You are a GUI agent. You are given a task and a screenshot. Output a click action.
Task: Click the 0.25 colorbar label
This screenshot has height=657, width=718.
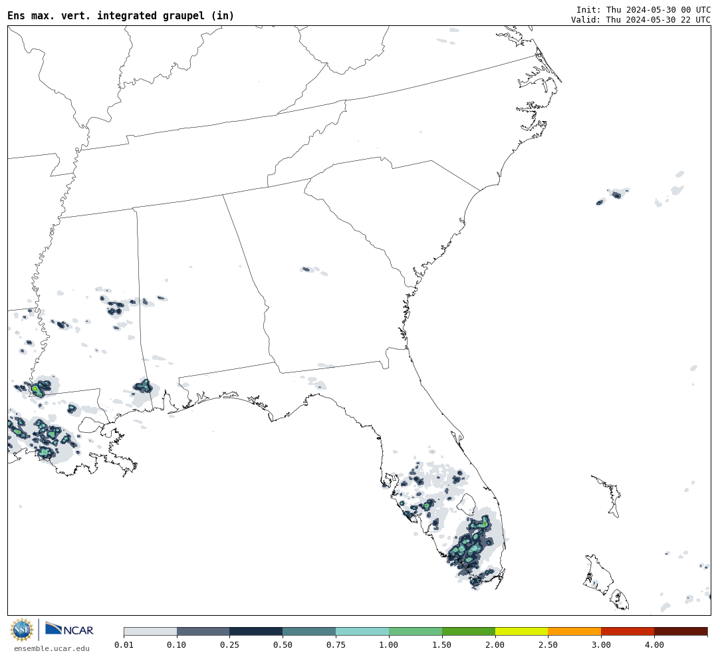[230, 644]
